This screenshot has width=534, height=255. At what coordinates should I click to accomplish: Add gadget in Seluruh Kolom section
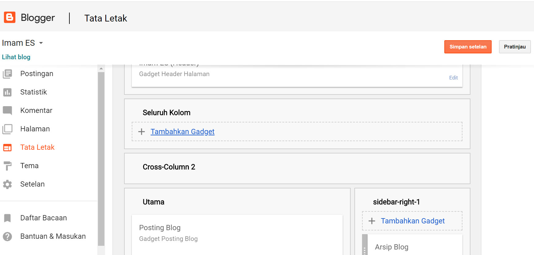pos(182,132)
